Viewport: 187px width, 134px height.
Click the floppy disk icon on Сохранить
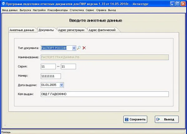127,119
